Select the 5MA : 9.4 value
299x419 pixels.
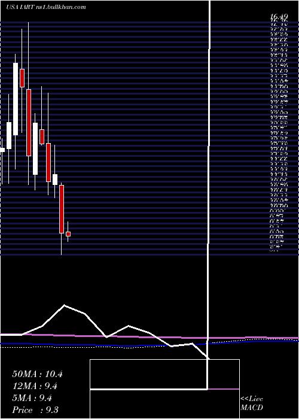(x=32, y=398)
